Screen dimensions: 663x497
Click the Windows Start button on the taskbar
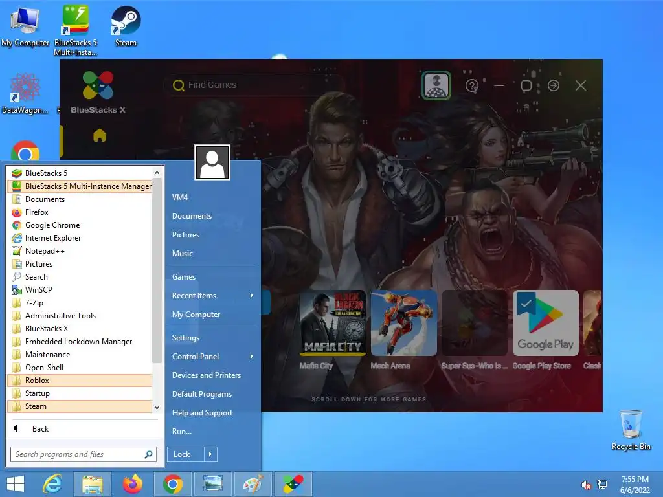point(16,484)
